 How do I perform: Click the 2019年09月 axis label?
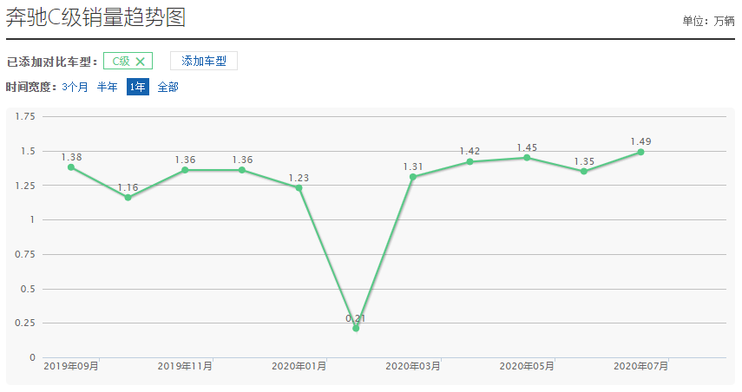pos(71,366)
